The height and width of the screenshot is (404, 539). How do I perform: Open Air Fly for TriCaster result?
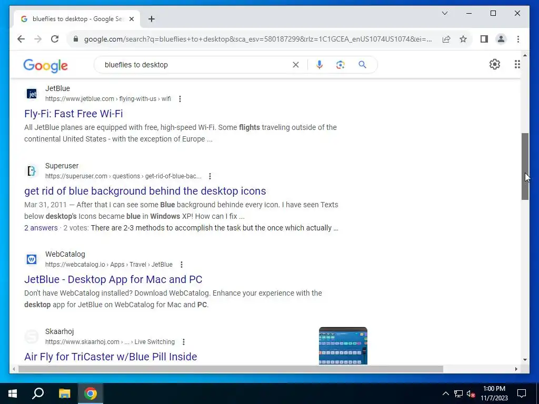coord(111,357)
